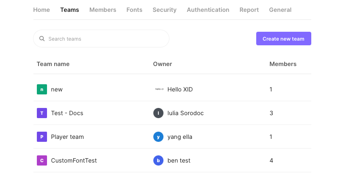Viewport: 346px width, 174px height.
Task: Click the search magnifier icon
Action: [x=42, y=39]
